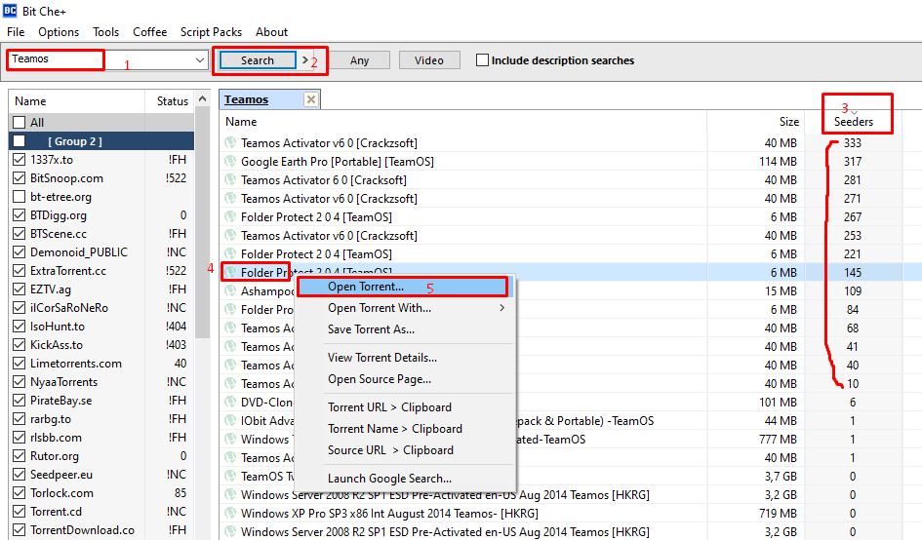The height and width of the screenshot is (540, 922).
Task: Choose Open Source Page... menu entry
Action: click(405, 379)
